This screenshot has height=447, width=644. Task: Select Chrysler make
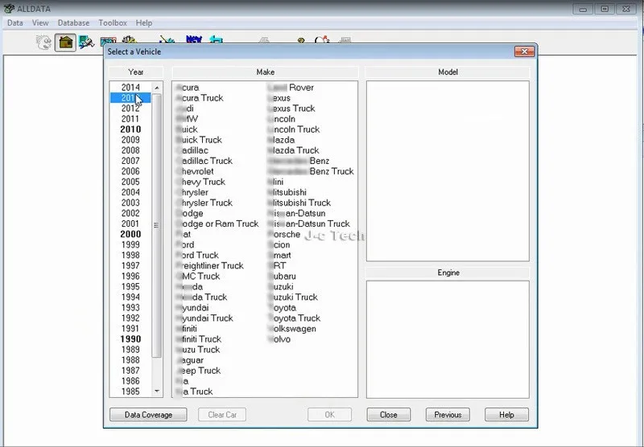pyautogui.click(x=192, y=192)
